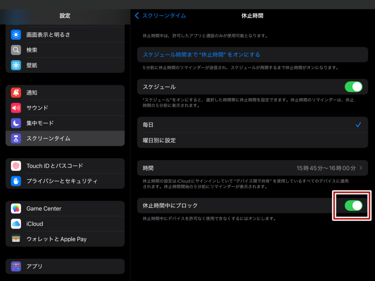This screenshot has height=281, width=375.
Task: Select the 毎日 schedule option
Action: click(x=252, y=125)
